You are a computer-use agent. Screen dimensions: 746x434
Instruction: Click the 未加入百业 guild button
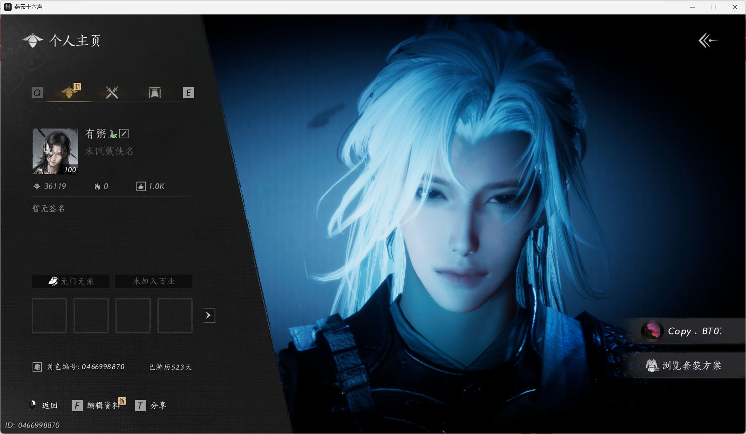tap(154, 281)
